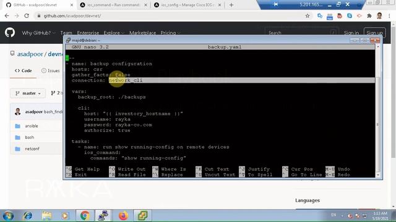Click the 'backup_root: ./backups' line
The height and width of the screenshot is (222, 396).
tap(111, 97)
